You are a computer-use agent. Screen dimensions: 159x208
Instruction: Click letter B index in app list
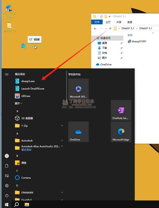pos(17,156)
